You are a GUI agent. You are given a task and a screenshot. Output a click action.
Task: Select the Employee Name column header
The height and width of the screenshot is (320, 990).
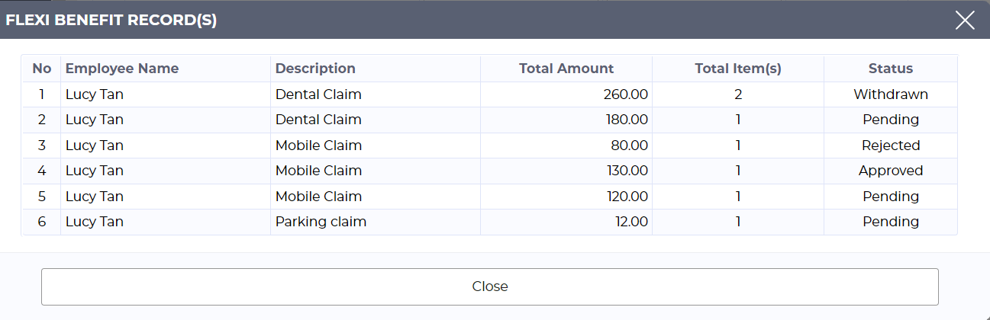coord(122,69)
